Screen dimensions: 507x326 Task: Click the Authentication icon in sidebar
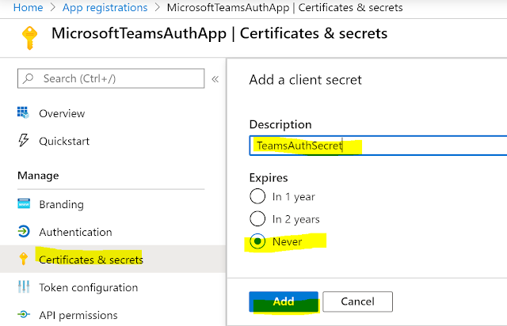[23, 232]
